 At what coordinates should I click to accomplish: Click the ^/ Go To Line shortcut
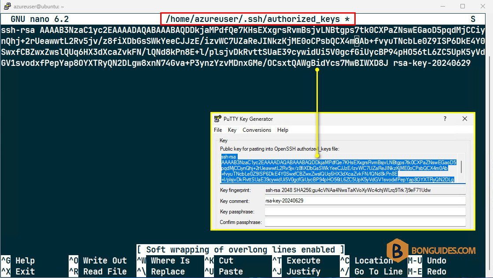[372, 271]
